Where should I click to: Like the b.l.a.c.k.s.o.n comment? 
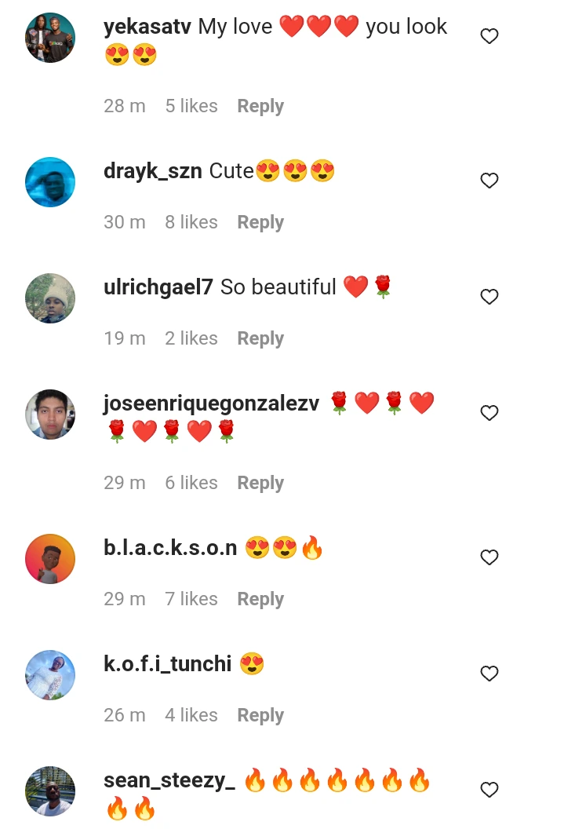coord(489,557)
